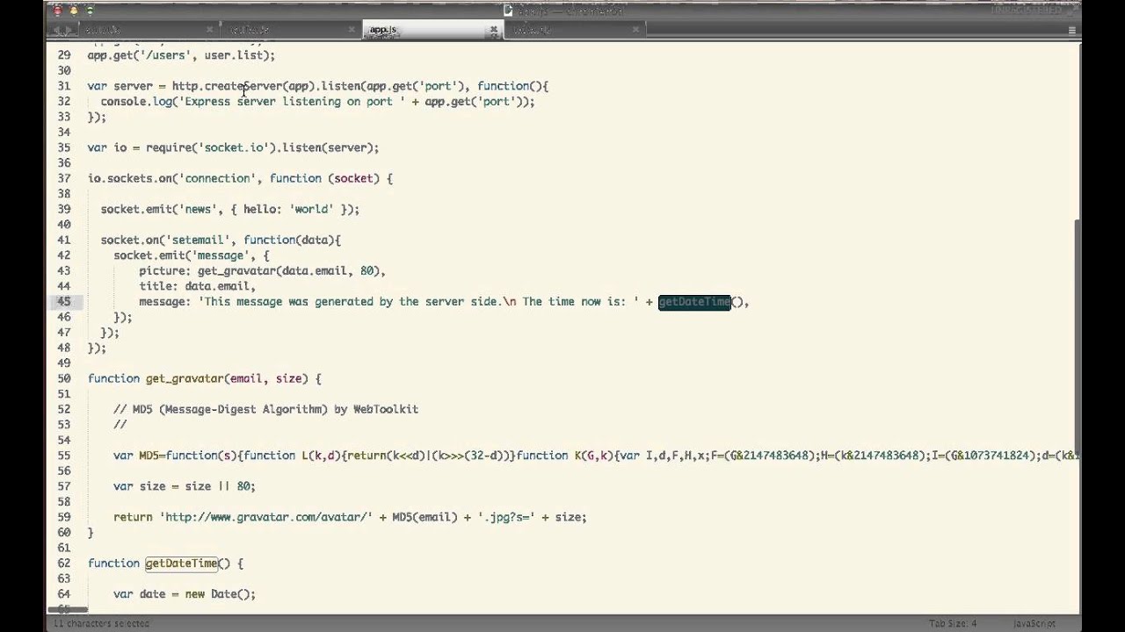
Task: Click 'title: data.email' on line 44
Action: 197,286
